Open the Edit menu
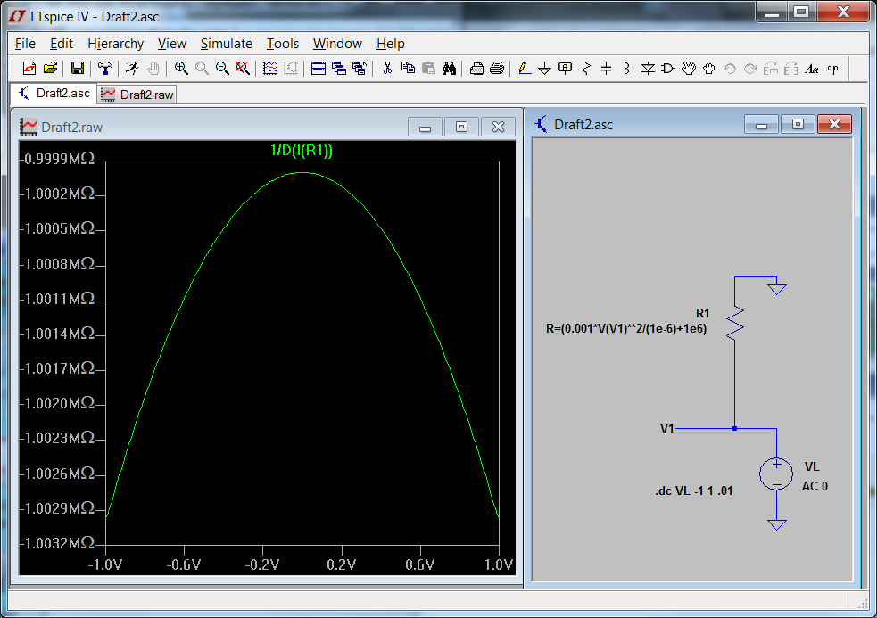The width and height of the screenshot is (877, 618). [62, 44]
